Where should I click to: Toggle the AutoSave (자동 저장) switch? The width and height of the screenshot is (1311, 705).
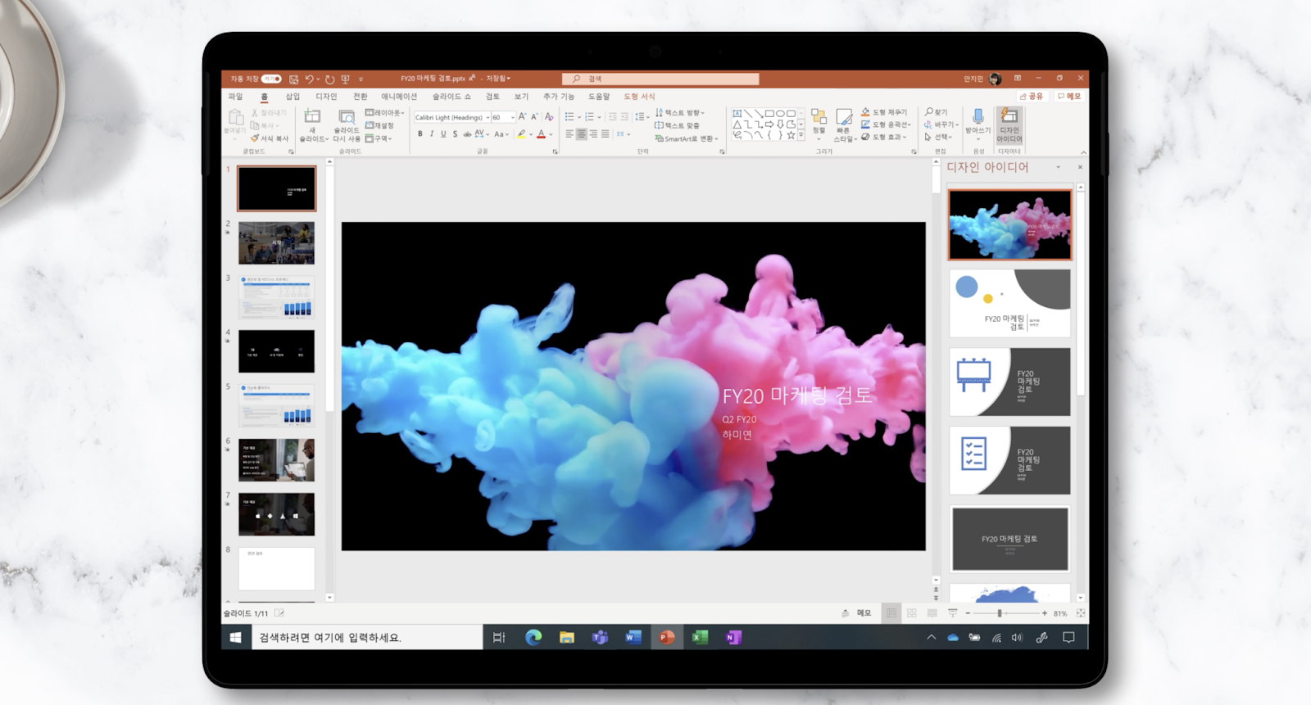tap(271, 79)
